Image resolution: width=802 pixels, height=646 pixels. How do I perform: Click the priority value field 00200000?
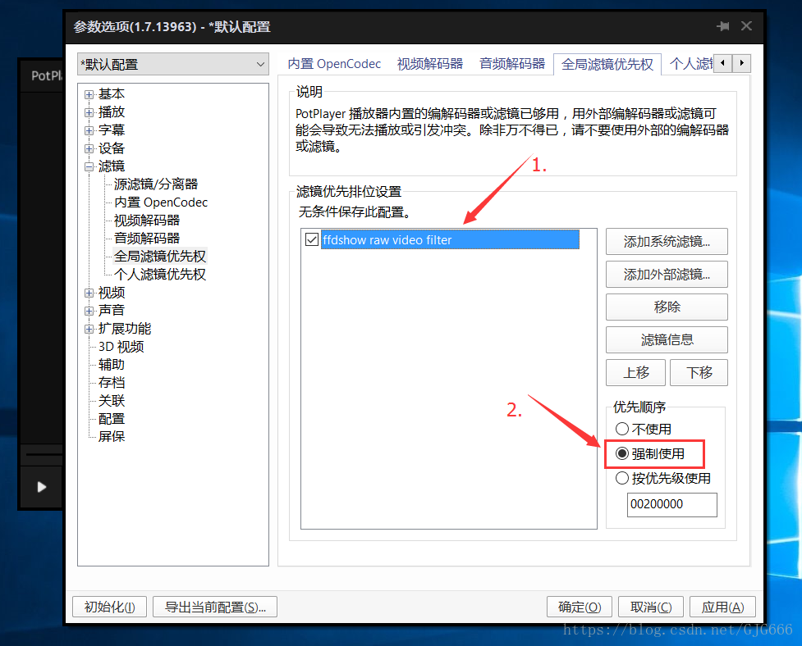tap(672, 504)
